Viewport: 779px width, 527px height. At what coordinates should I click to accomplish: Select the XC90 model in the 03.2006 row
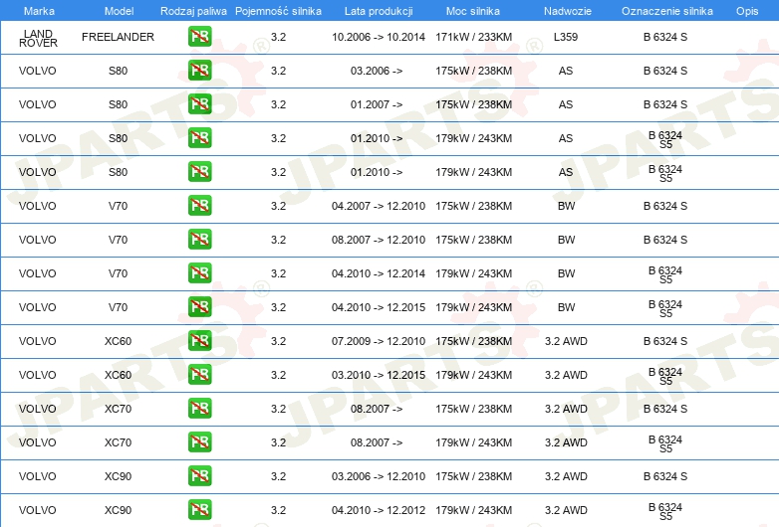click(x=119, y=476)
